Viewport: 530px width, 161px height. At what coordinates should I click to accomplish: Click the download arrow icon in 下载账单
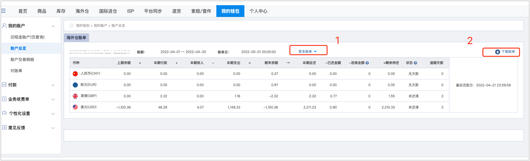click(497, 52)
